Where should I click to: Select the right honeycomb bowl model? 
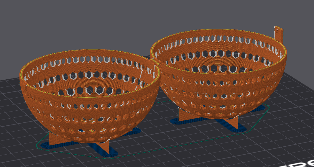pos(218,74)
